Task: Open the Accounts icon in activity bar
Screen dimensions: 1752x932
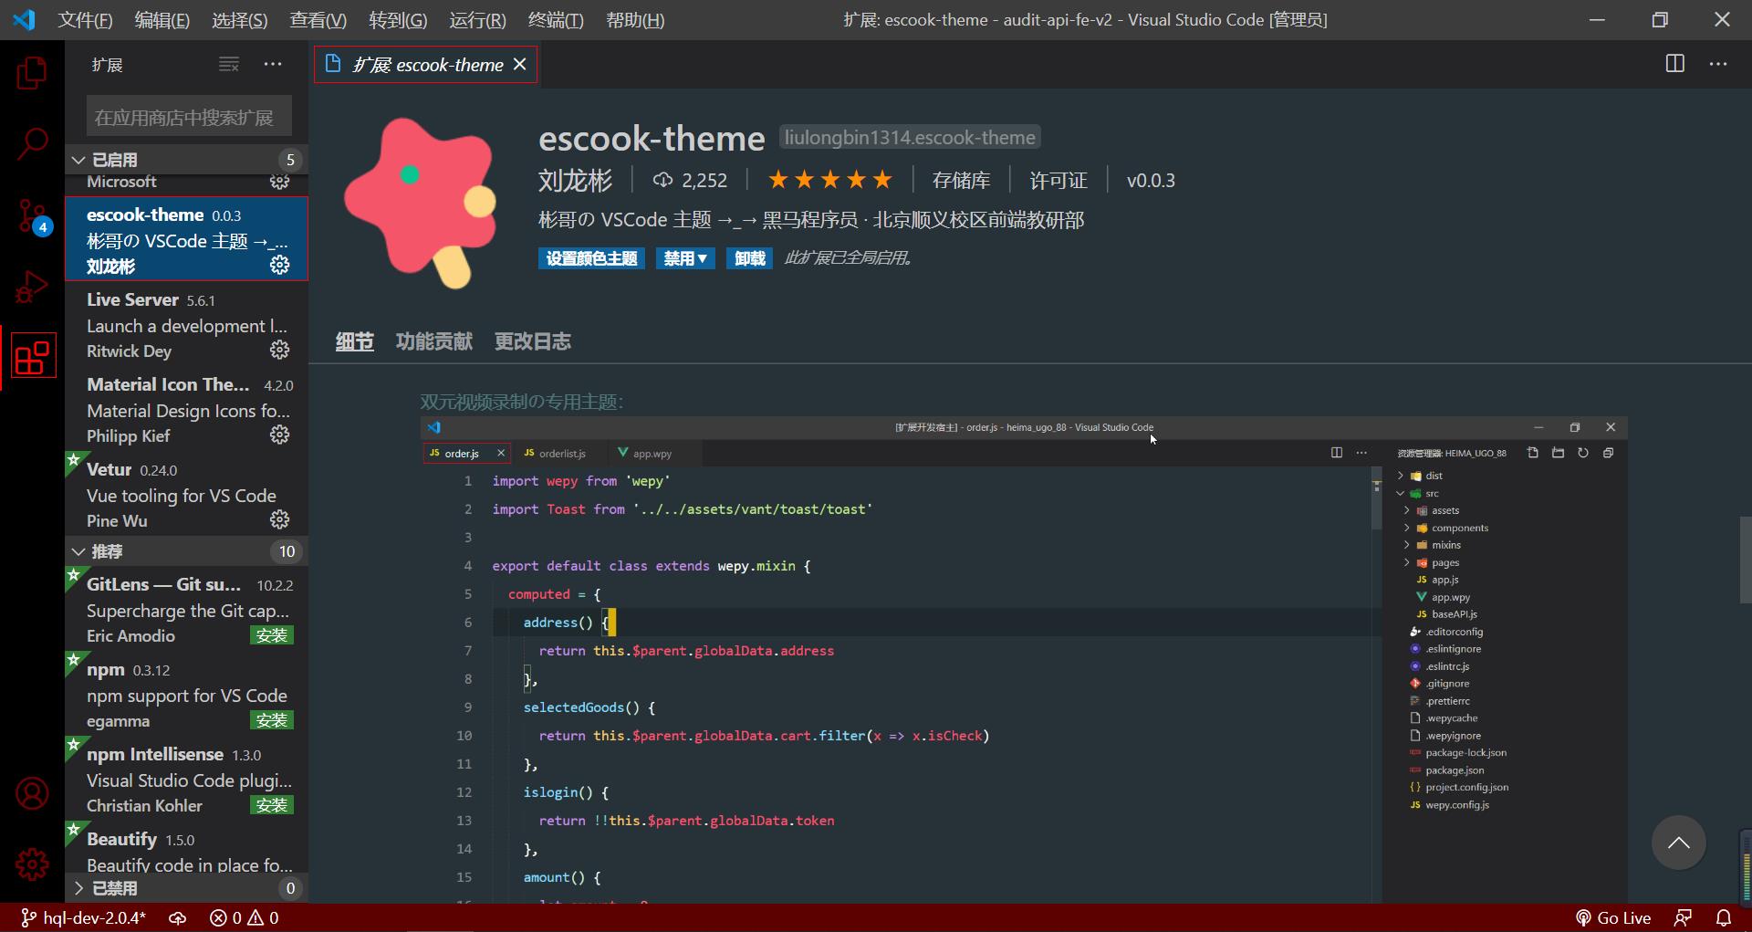Action: click(x=32, y=793)
